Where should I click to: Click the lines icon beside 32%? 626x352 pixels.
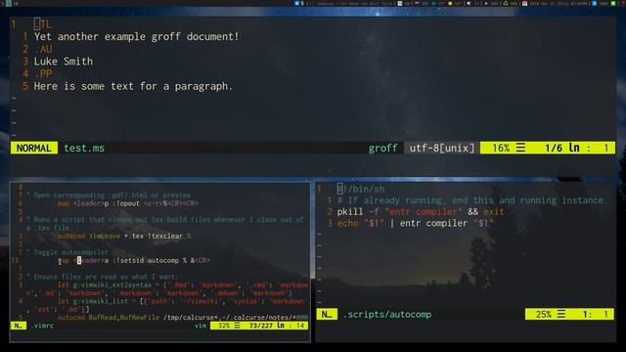pos(237,326)
